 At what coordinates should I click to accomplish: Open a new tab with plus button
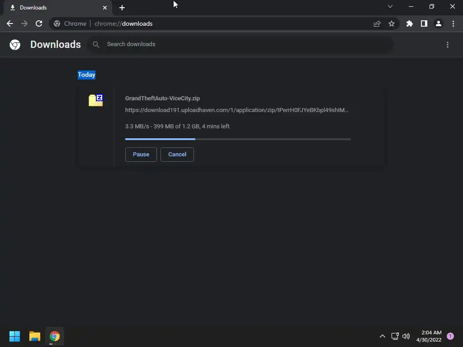(122, 8)
